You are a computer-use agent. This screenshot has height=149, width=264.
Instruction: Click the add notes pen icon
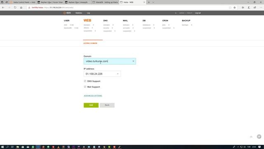(249, 7)
